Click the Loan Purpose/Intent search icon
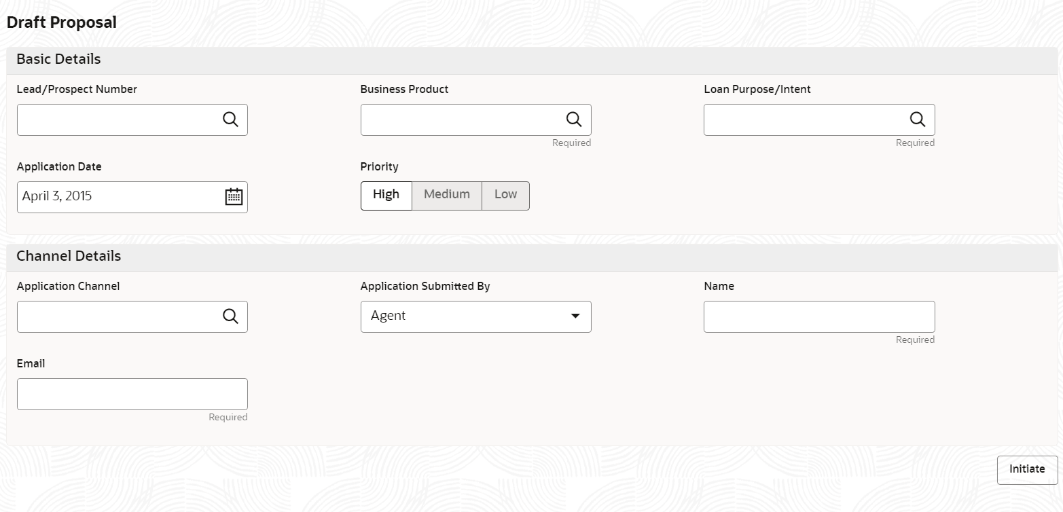The height and width of the screenshot is (512, 1063). (x=918, y=120)
